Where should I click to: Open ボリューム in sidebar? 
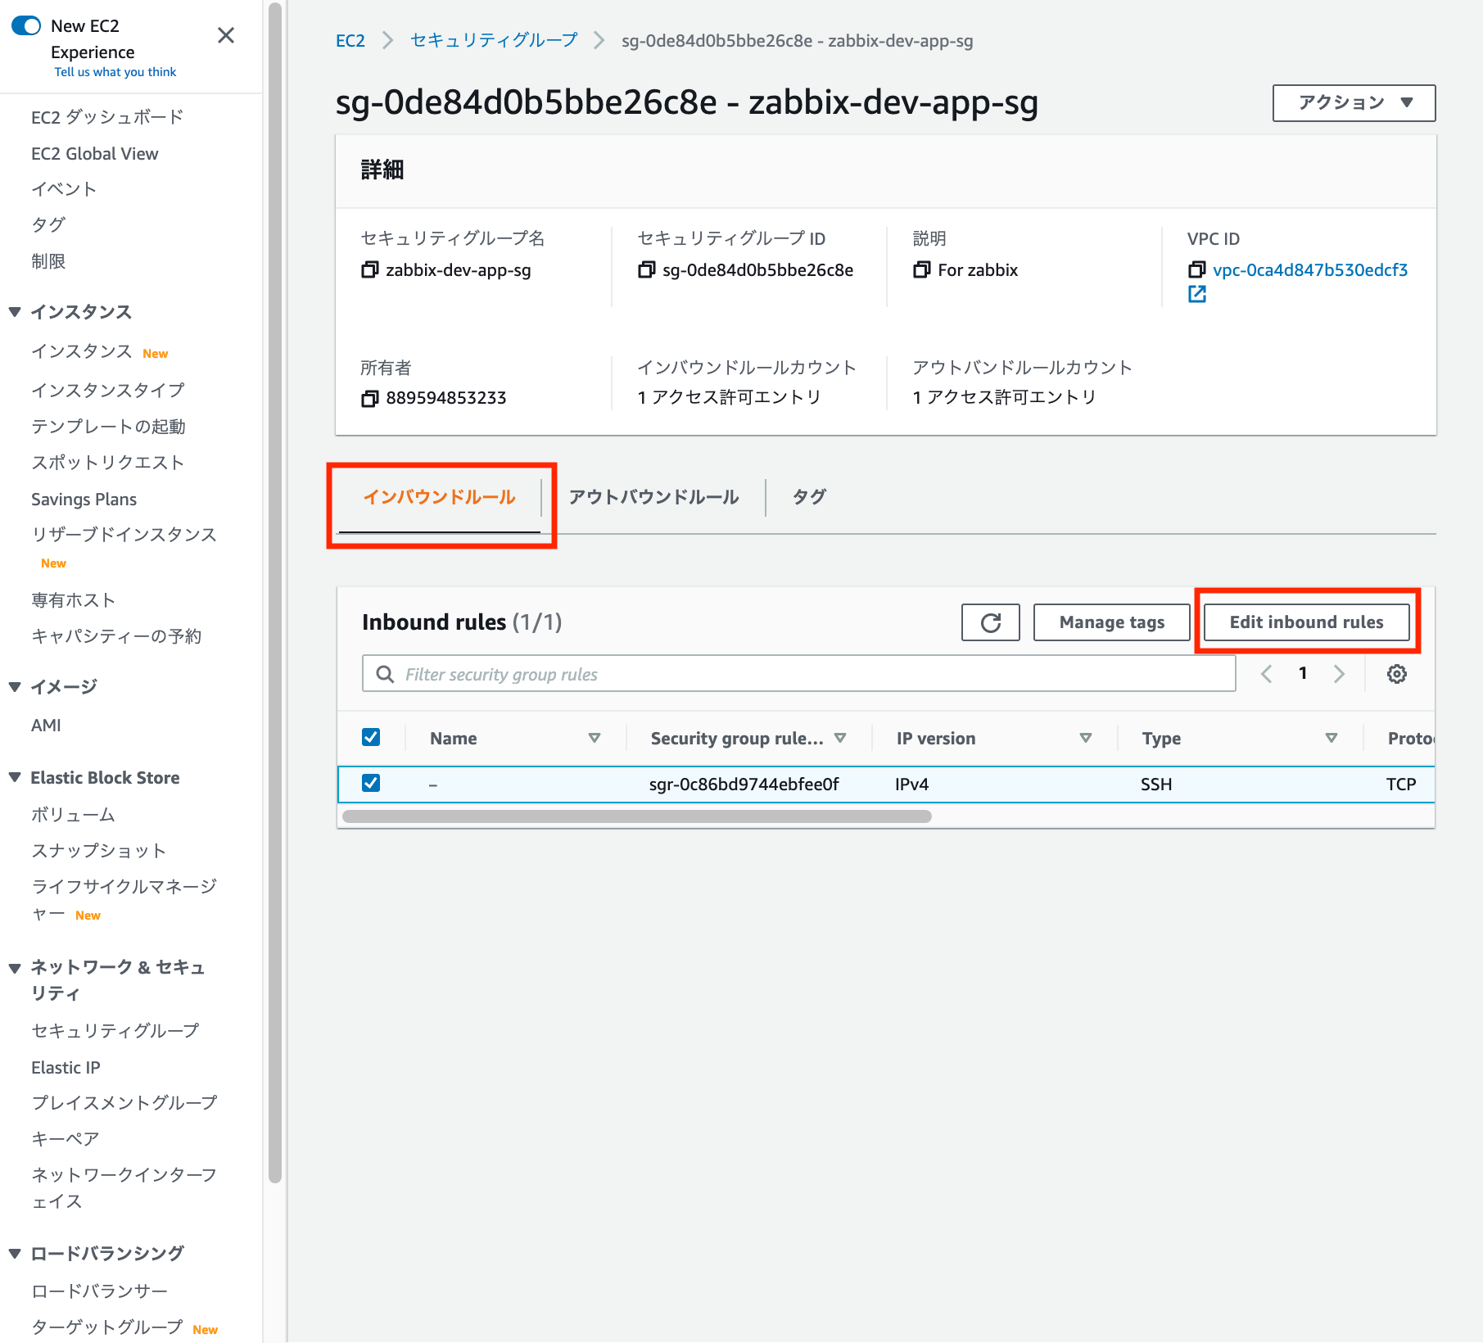tap(73, 815)
